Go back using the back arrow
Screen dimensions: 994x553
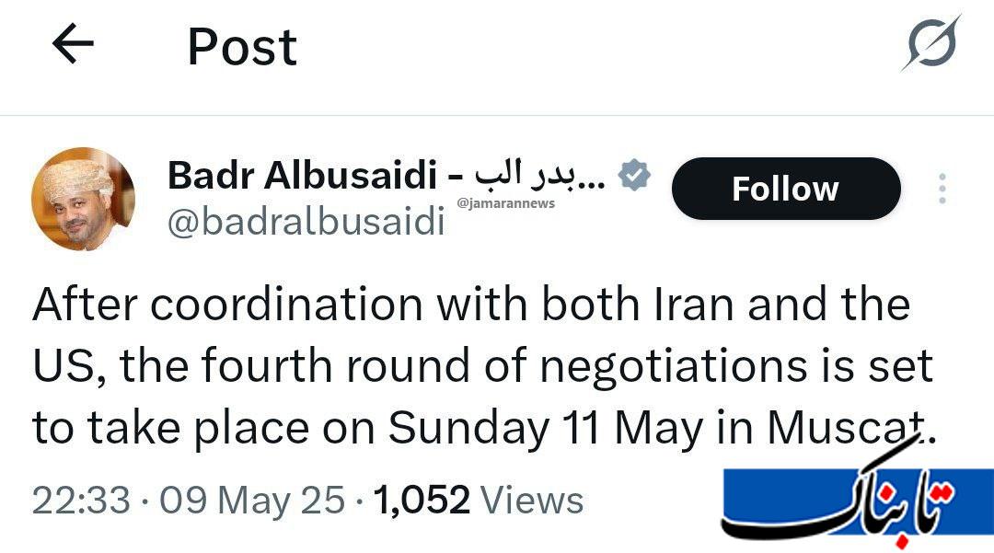tap(74, 44)
